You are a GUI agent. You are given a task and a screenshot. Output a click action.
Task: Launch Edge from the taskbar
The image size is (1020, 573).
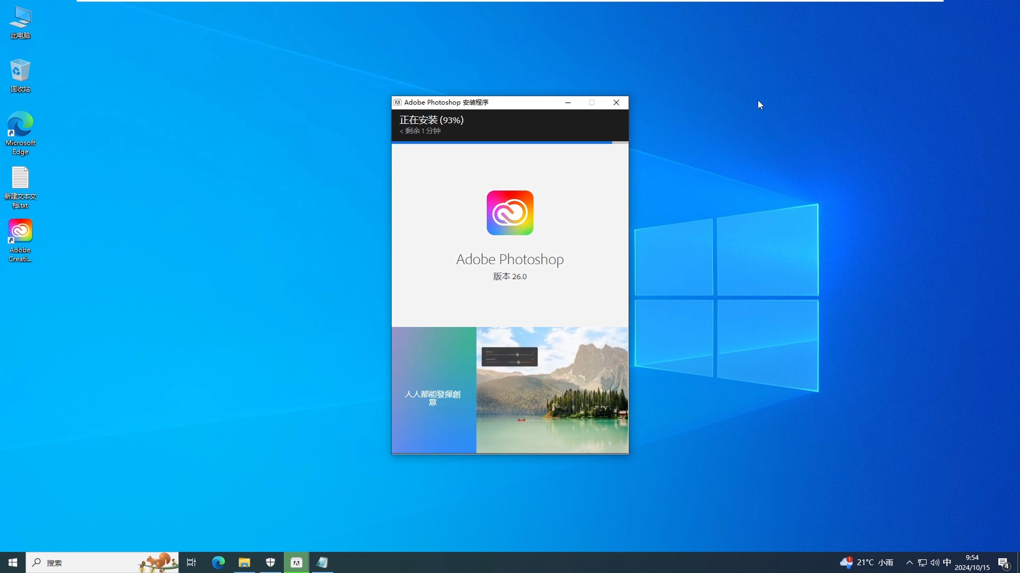(x=218, y=562)
